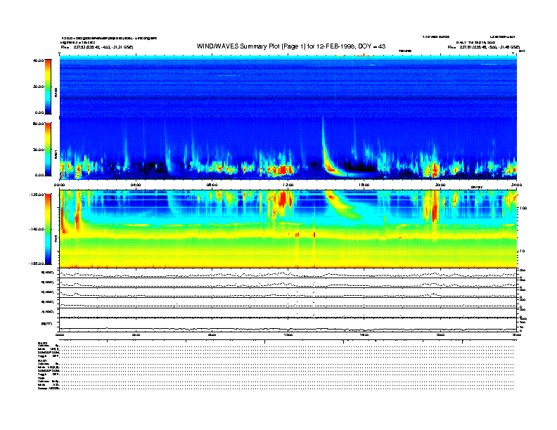Click the RAD1 color scale bar
This screenshot has height=430, width=557.
tap(49, 149)
